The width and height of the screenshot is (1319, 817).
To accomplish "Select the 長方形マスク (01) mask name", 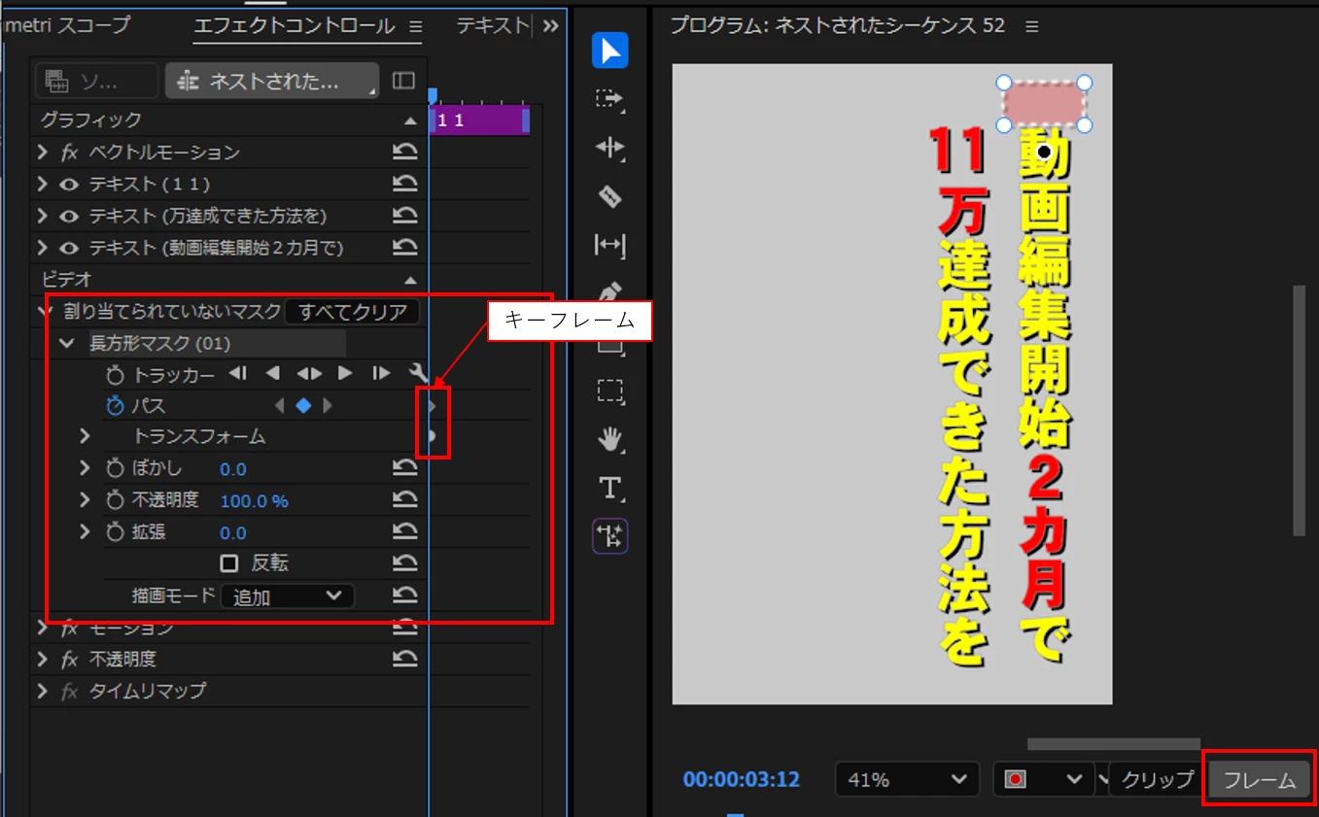I will pyautogui.click(x=160, y=343).
